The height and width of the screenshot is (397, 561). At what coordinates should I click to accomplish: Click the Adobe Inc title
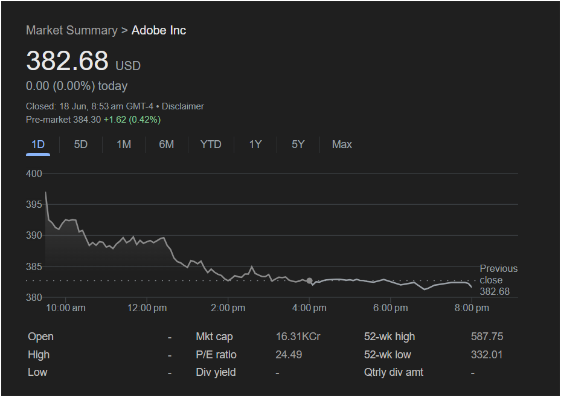coord(159,30)
